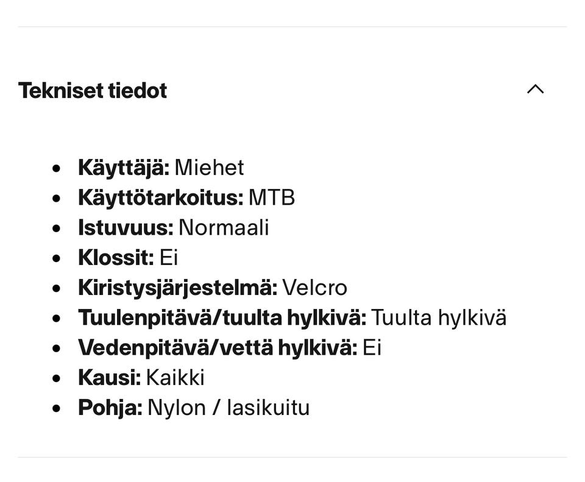Click the divider line below the list

[292, 455]
